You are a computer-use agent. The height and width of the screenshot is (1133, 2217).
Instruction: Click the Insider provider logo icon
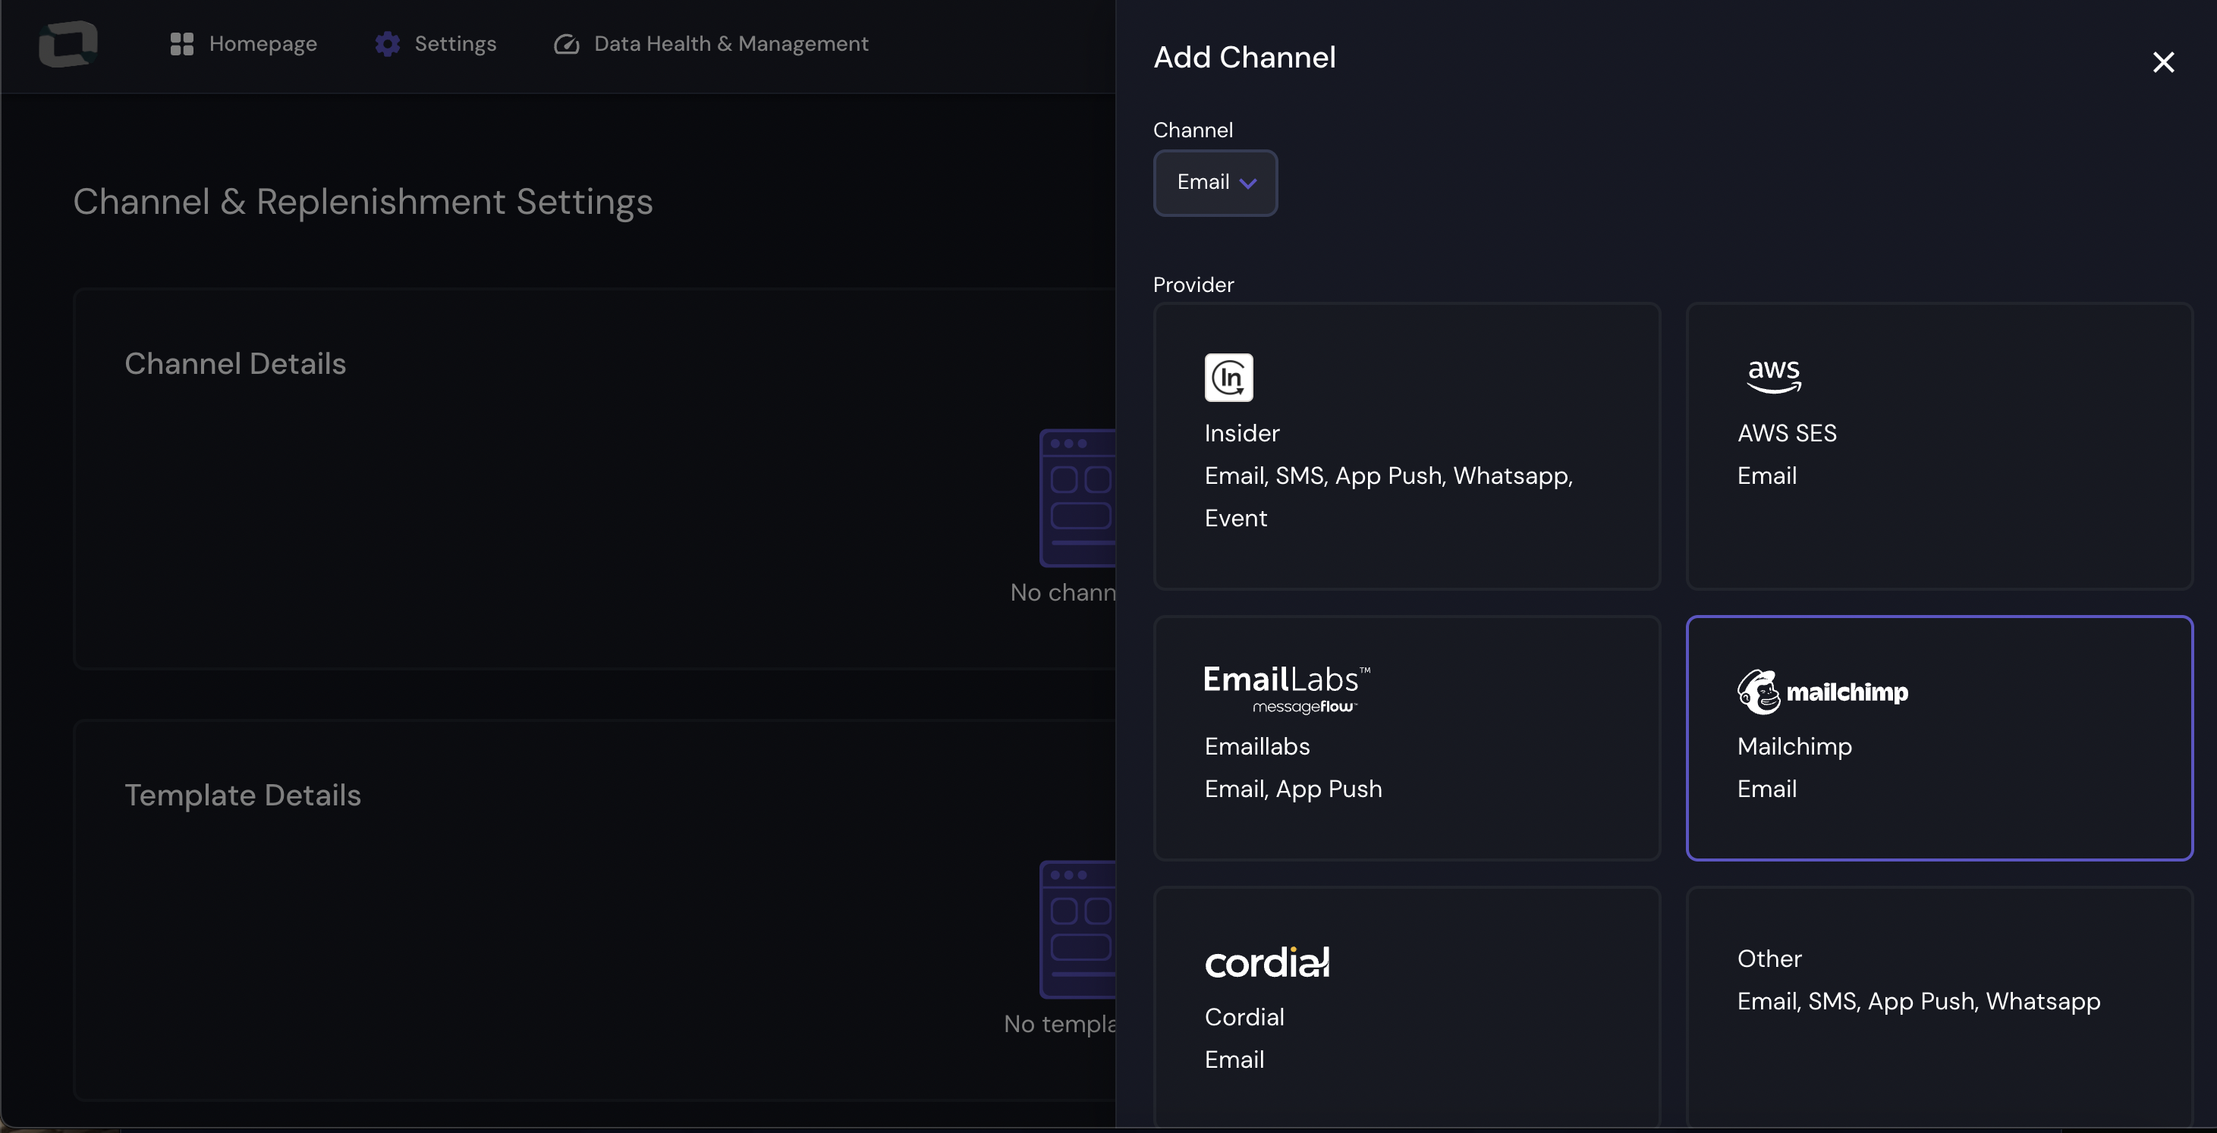pos(1228,377)
